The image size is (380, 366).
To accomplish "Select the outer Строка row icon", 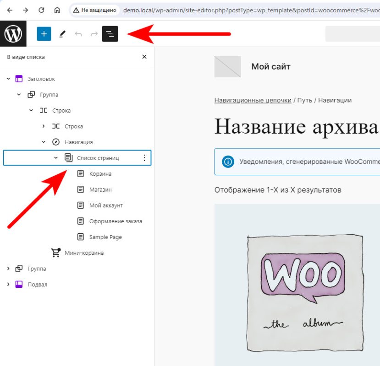I will coord(44,110).
